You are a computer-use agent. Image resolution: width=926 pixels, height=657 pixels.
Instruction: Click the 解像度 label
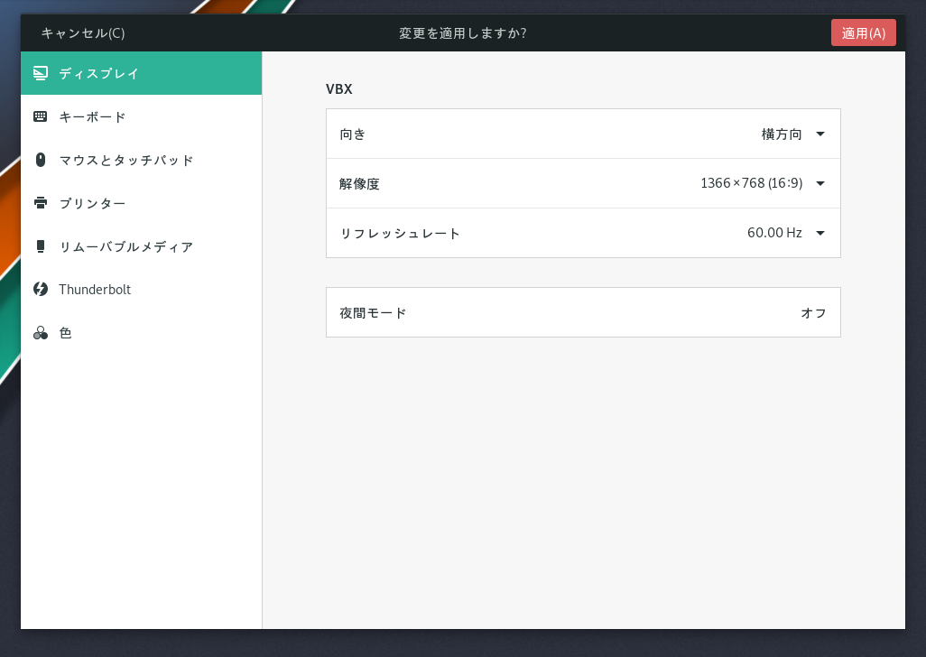click(x=359, y=183)
